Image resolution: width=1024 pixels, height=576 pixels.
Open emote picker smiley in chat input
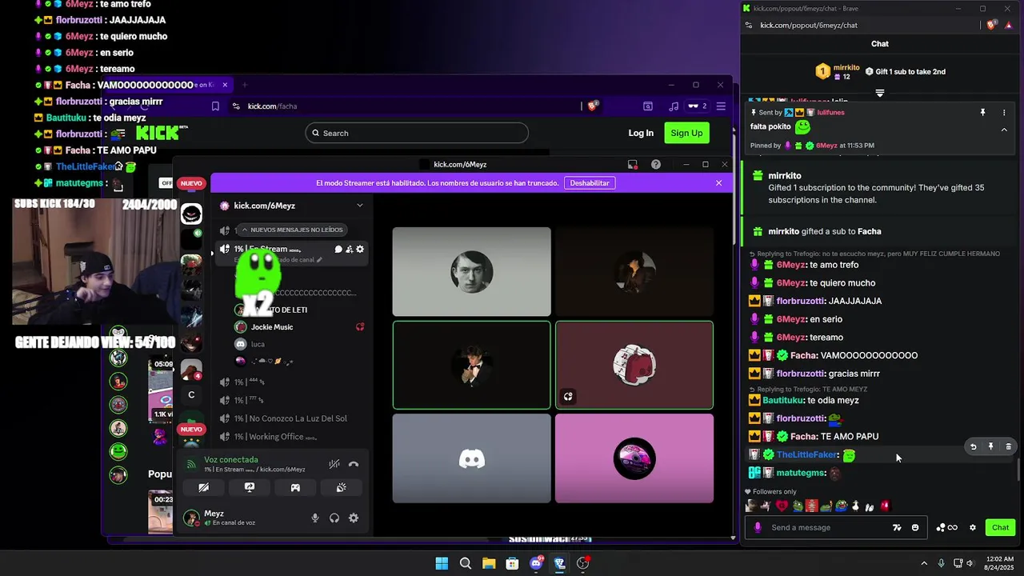point(915,527)
